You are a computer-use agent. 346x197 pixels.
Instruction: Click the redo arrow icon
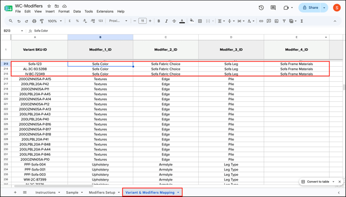coord(26,21)
